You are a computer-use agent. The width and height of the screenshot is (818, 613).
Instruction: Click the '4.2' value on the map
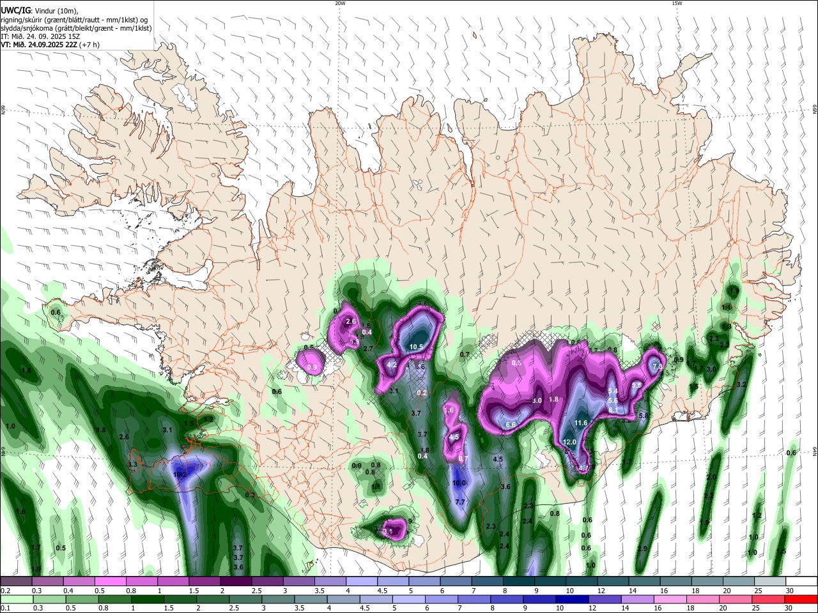pos(392,365)
